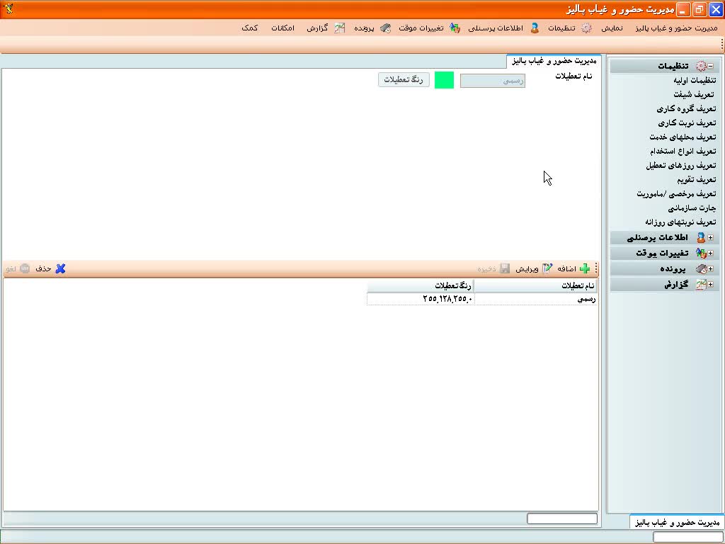Open the Options (امکانات) menu

tap(282, 28)
